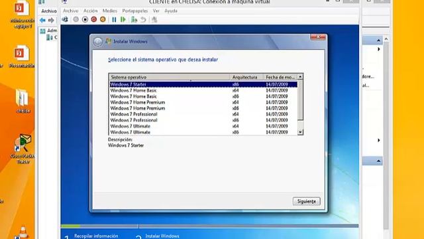Screen dimensions: 424x239
Task: Open the Ver menu
Action: click(x=156, y=11)
